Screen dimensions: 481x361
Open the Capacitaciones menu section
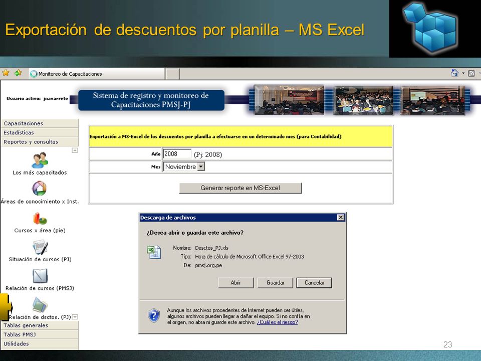pos(40,123)
